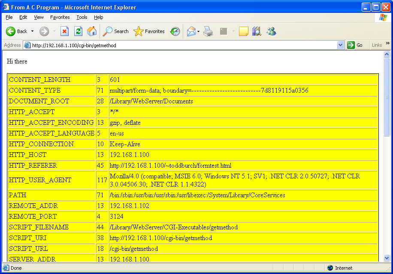Click inside the address URL field
This screenshot has width=393, height=274.
pos(183,45)
